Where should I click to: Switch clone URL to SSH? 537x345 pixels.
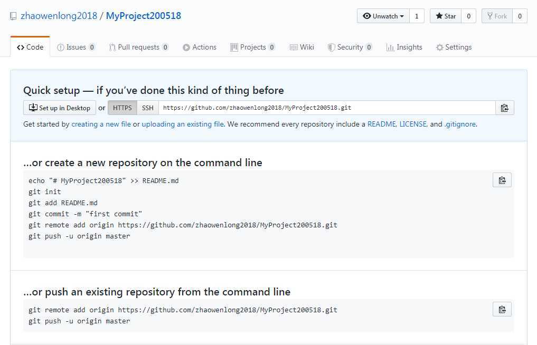click(x=148, y=108)
